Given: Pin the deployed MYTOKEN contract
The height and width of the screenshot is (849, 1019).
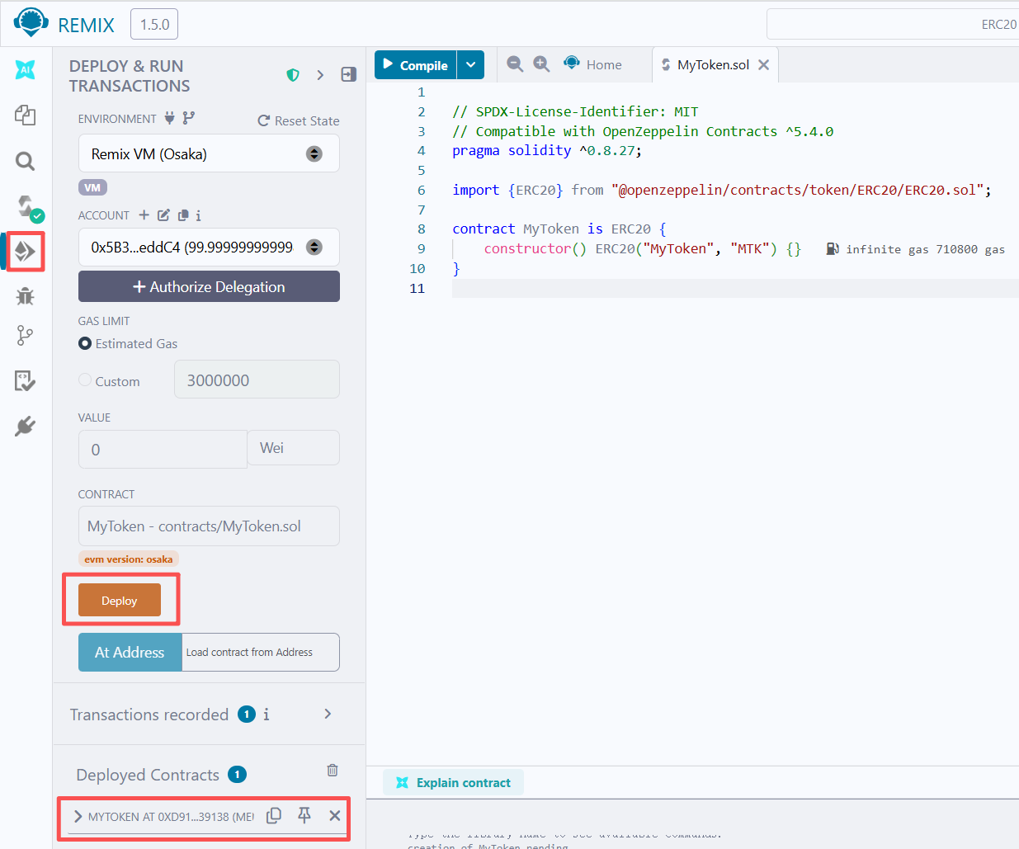Looking at the screenshot, I should (304, 816).
